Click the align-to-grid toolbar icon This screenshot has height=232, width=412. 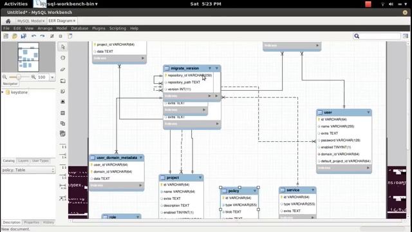pyautogui.click(x=61, y=36)
